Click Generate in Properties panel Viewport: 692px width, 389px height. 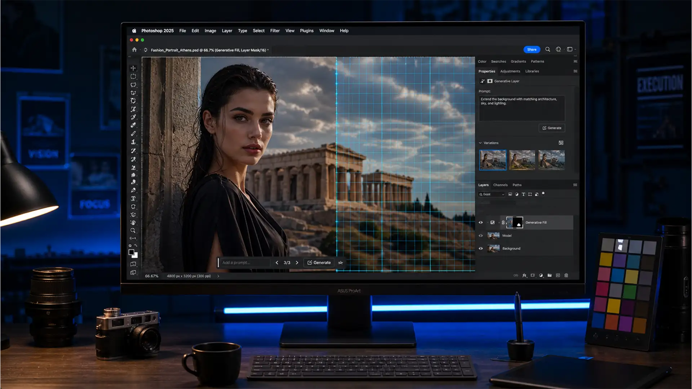(x=552, y=128)
